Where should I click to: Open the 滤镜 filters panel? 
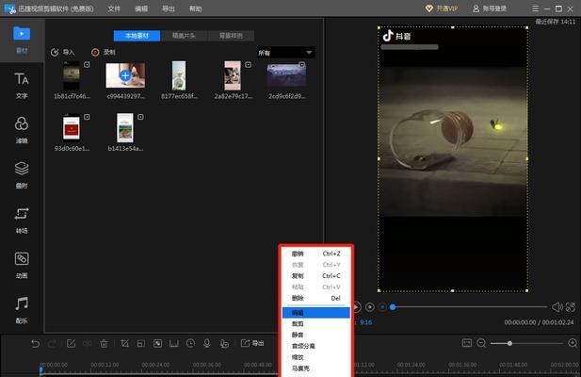coord(22,130)
